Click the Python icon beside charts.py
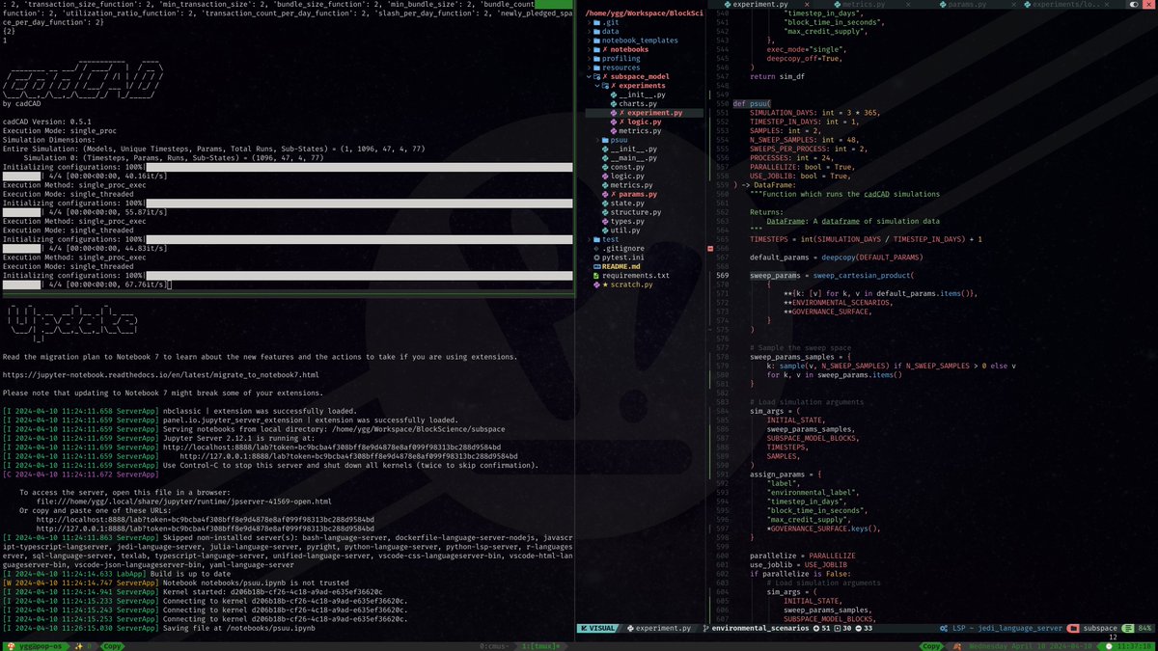 click(615, 103)
